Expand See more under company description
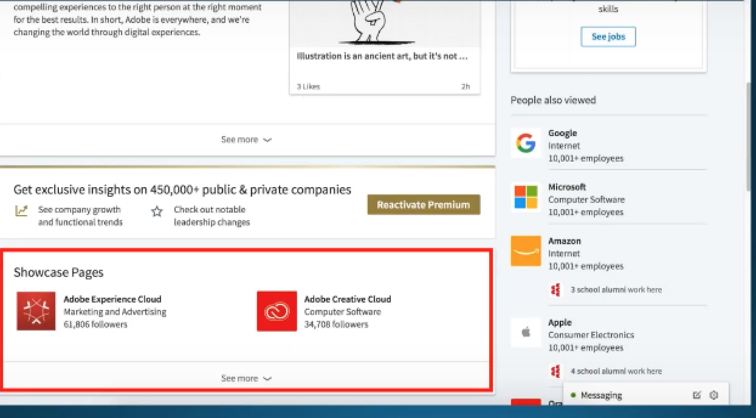Screen dimensions: 756x418 [246, 140]
